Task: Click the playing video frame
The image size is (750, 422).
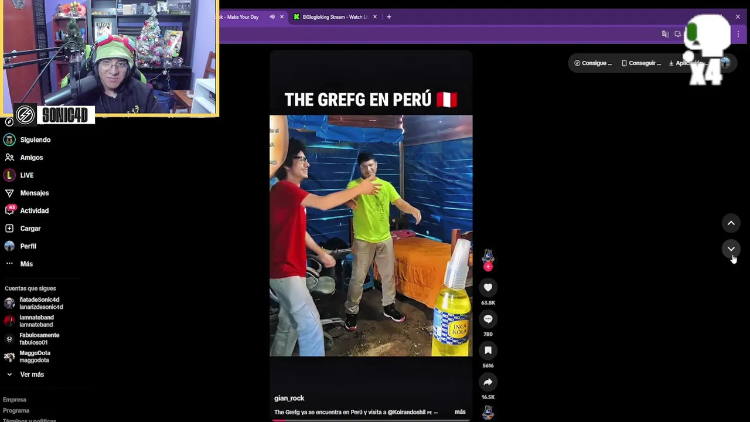Action: 371,236
